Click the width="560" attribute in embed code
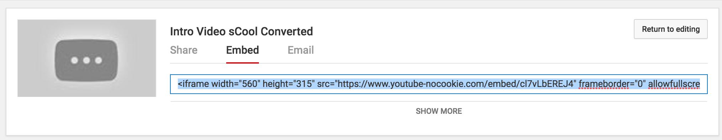The width and height of the screenshot is (722, 140). [x=236, y=84]
